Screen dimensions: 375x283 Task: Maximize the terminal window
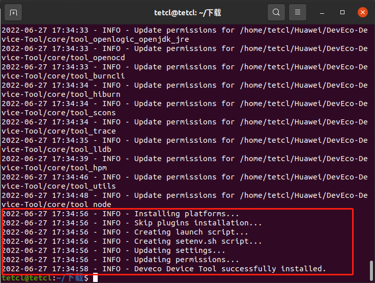pos(342,12)
